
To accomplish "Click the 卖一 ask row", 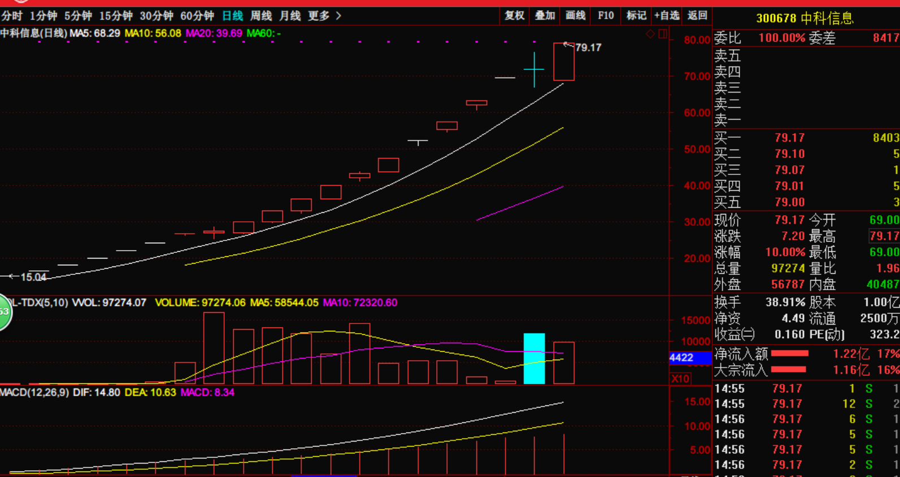I will pyautogui.click(x=806, y=120).
